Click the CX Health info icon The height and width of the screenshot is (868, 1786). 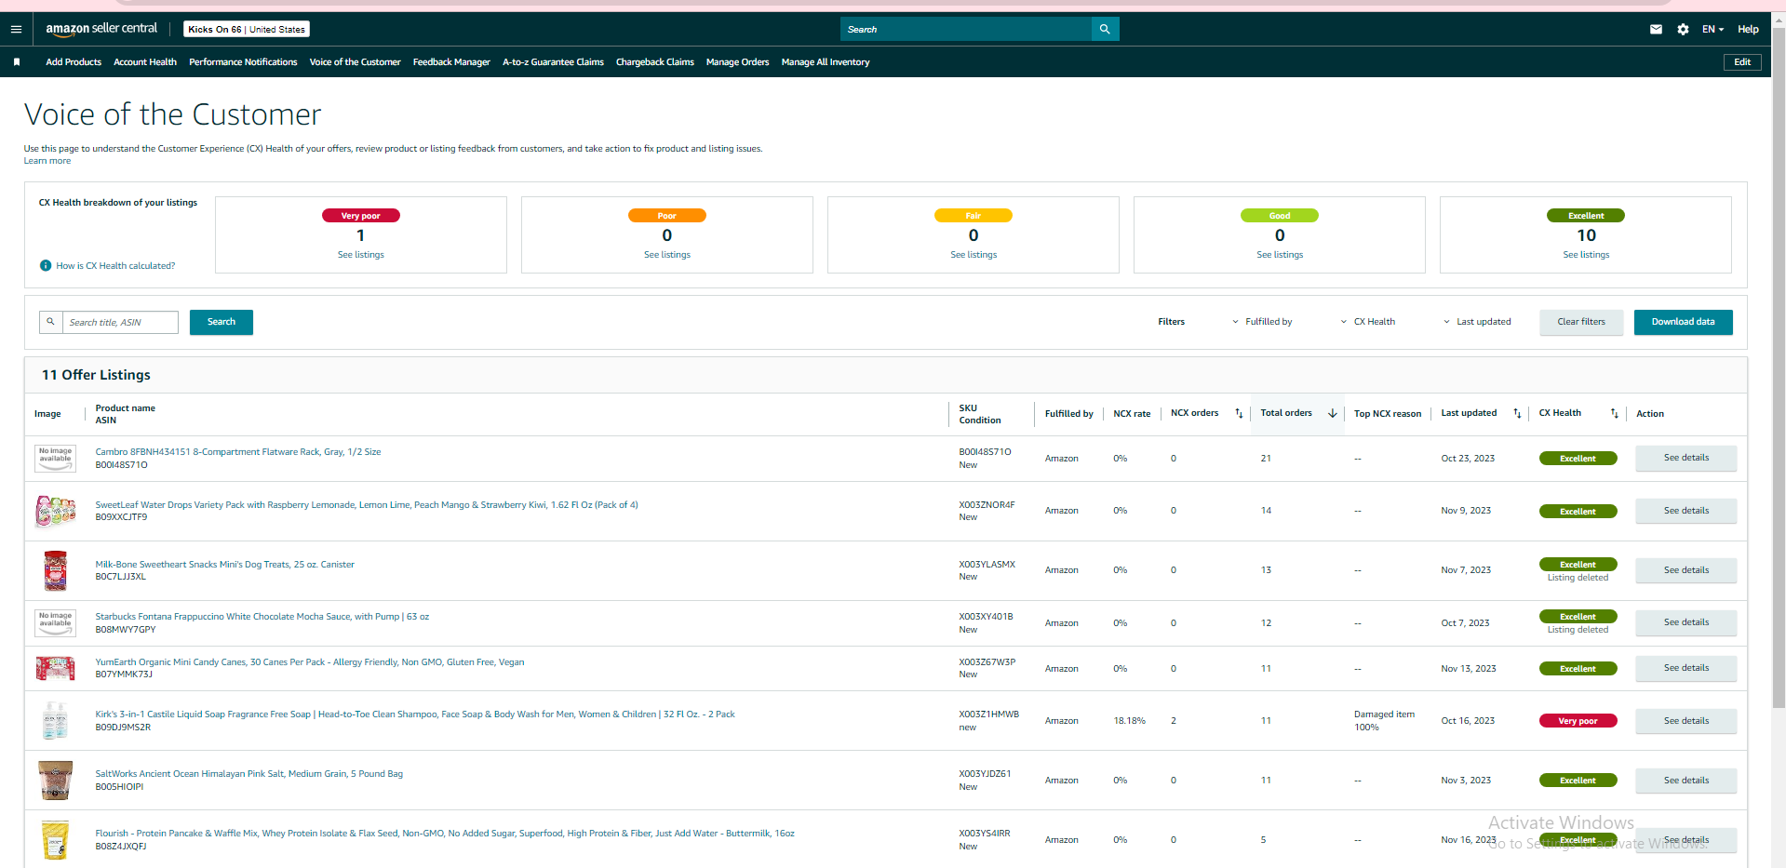point(46,266)
